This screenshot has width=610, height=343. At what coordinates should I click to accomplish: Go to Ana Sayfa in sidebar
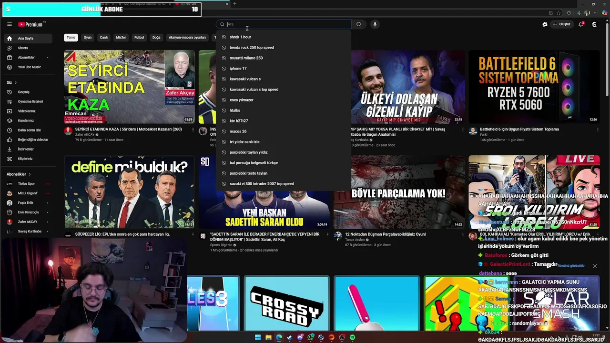28,38
